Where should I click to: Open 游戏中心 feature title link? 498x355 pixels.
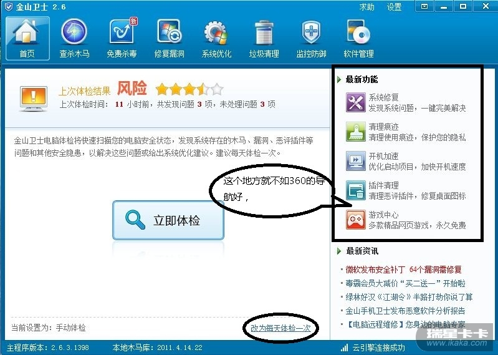[383, 215]
